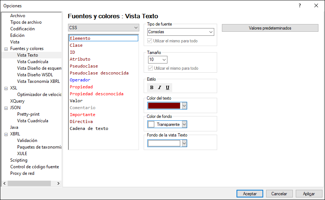Collapse the Fuentes y colores tree node
Image resolution: width=325 pixels, height=200 pixels.
click(x=6, y=49)
